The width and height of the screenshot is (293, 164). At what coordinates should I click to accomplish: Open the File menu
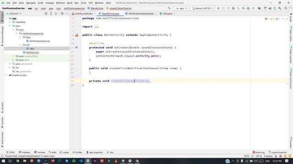pos(8,3)
